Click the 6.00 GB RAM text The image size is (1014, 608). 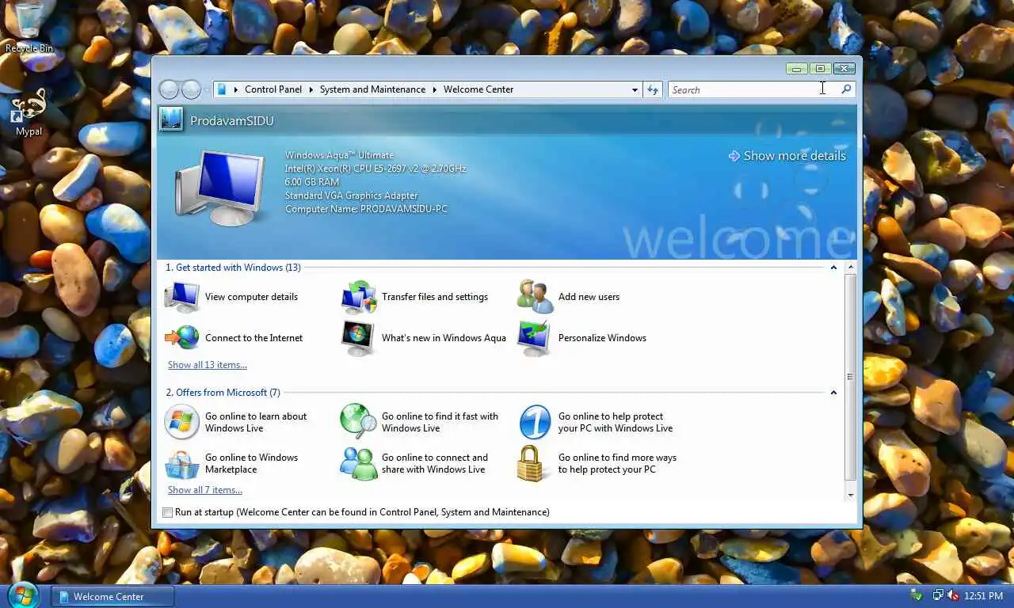312,182
